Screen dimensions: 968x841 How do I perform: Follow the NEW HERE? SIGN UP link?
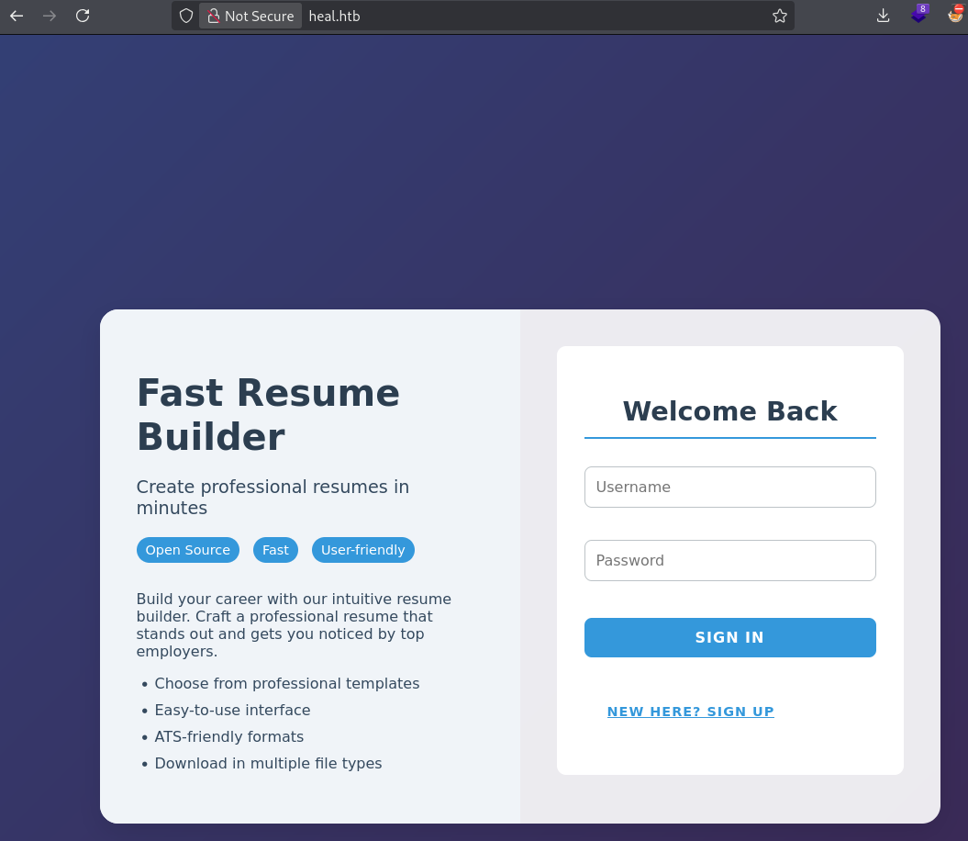(690, 712)
